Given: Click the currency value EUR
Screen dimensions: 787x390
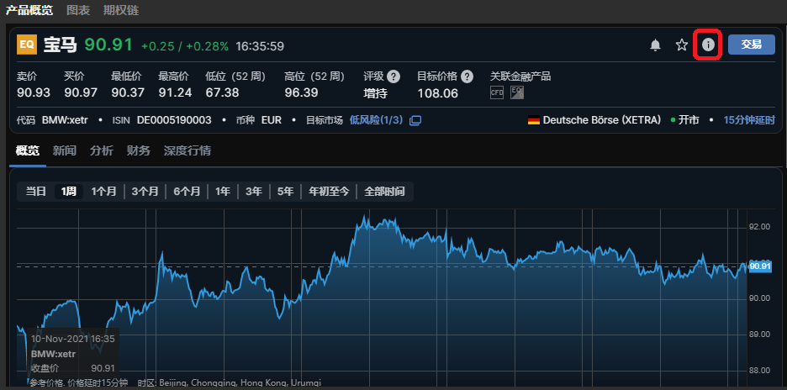Looking at the screenshot, I should click(x=272, y=120).
